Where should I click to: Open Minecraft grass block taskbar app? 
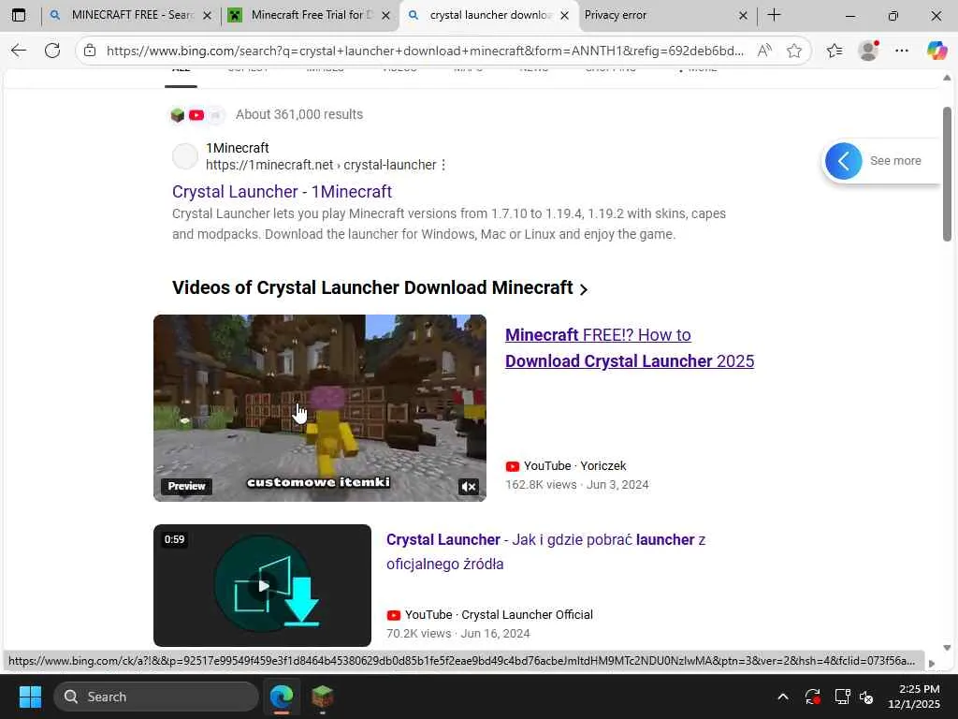(x=322, y=697)
